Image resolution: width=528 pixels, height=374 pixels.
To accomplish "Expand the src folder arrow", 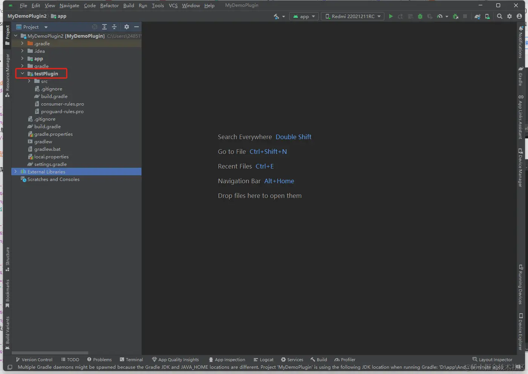I will pos(29,81).
